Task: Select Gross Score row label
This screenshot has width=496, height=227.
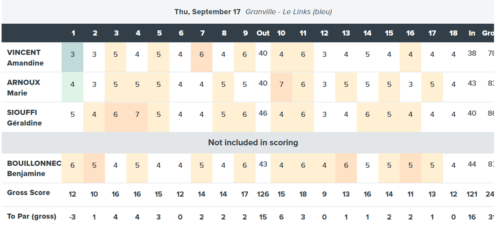Action: click(x=28, y=193)
